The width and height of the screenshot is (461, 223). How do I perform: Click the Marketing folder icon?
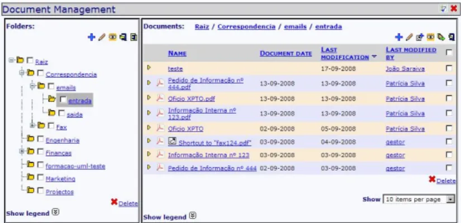click(31, 177)
